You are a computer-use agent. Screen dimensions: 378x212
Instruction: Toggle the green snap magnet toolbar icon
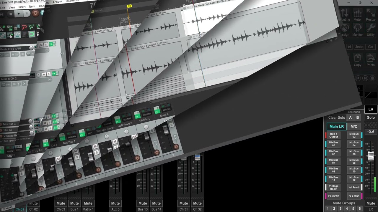tap(32, 34)
